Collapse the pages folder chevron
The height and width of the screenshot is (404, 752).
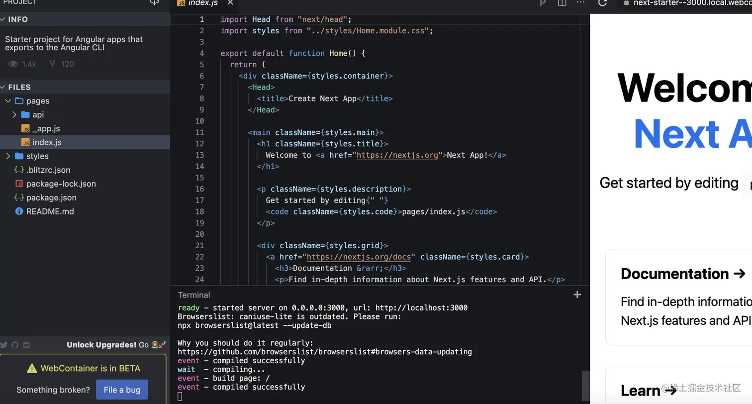coord(8,101)
